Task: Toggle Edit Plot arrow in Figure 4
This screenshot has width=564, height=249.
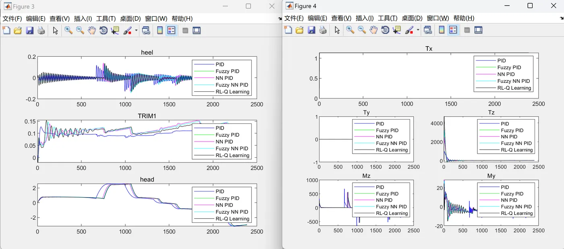Action: click(337, 30)
